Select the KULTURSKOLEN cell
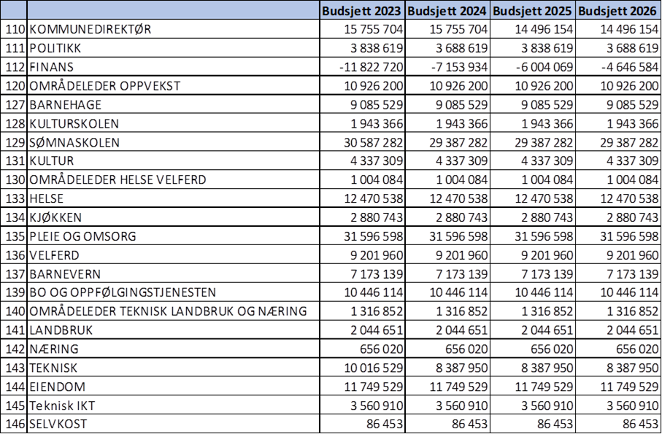This screenshot has height=434, width=662. pos(173,123)
